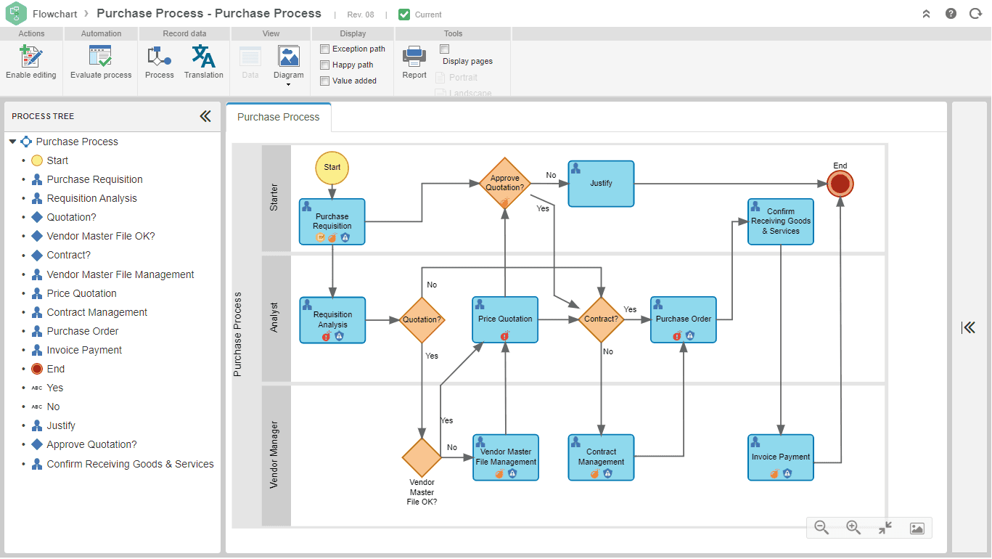Open the Diagram dropdown arrow
Image resolution: width=992 pixels, height=559 pixels.
pos(288,85)
